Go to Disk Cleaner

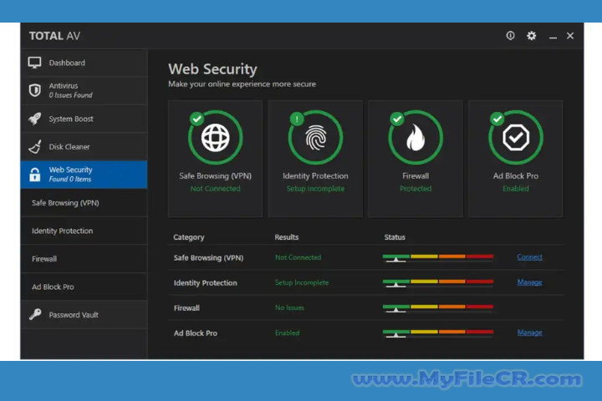(84, 146)
